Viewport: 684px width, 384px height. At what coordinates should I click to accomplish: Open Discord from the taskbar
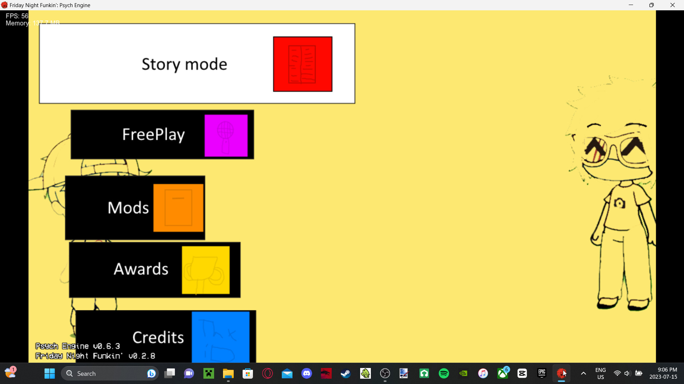(x=307, y=373)
